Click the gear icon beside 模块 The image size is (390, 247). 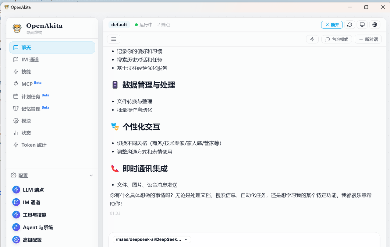pyautogui.click(x=16, y=121)
